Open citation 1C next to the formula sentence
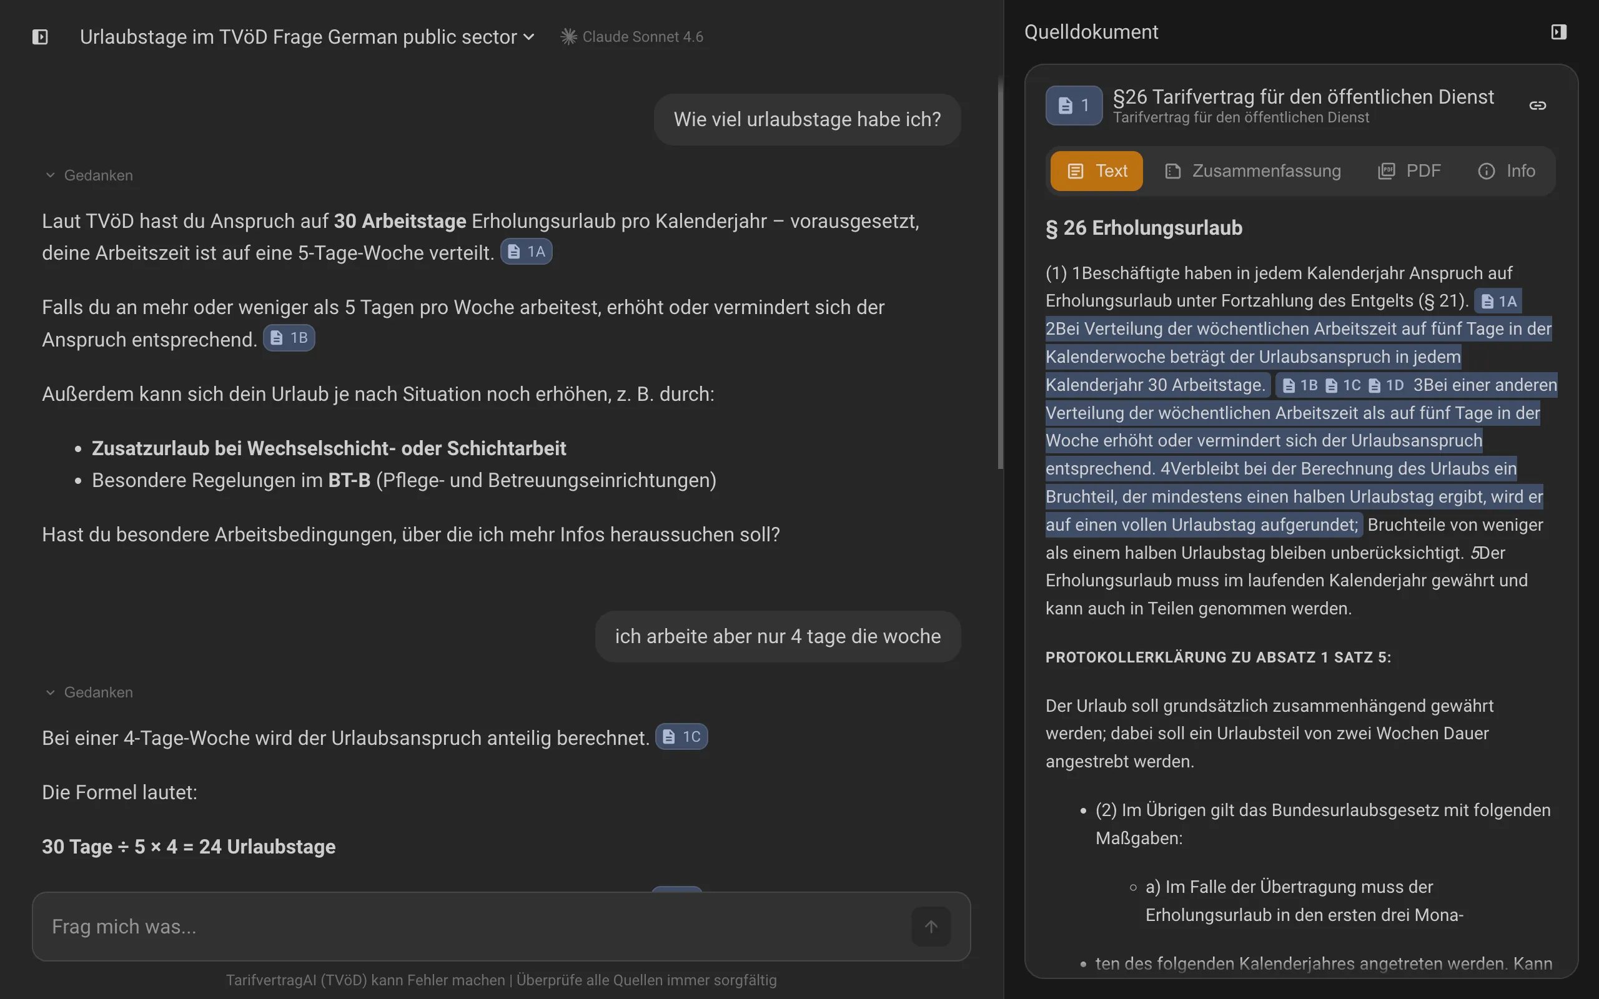 point(681,736)
